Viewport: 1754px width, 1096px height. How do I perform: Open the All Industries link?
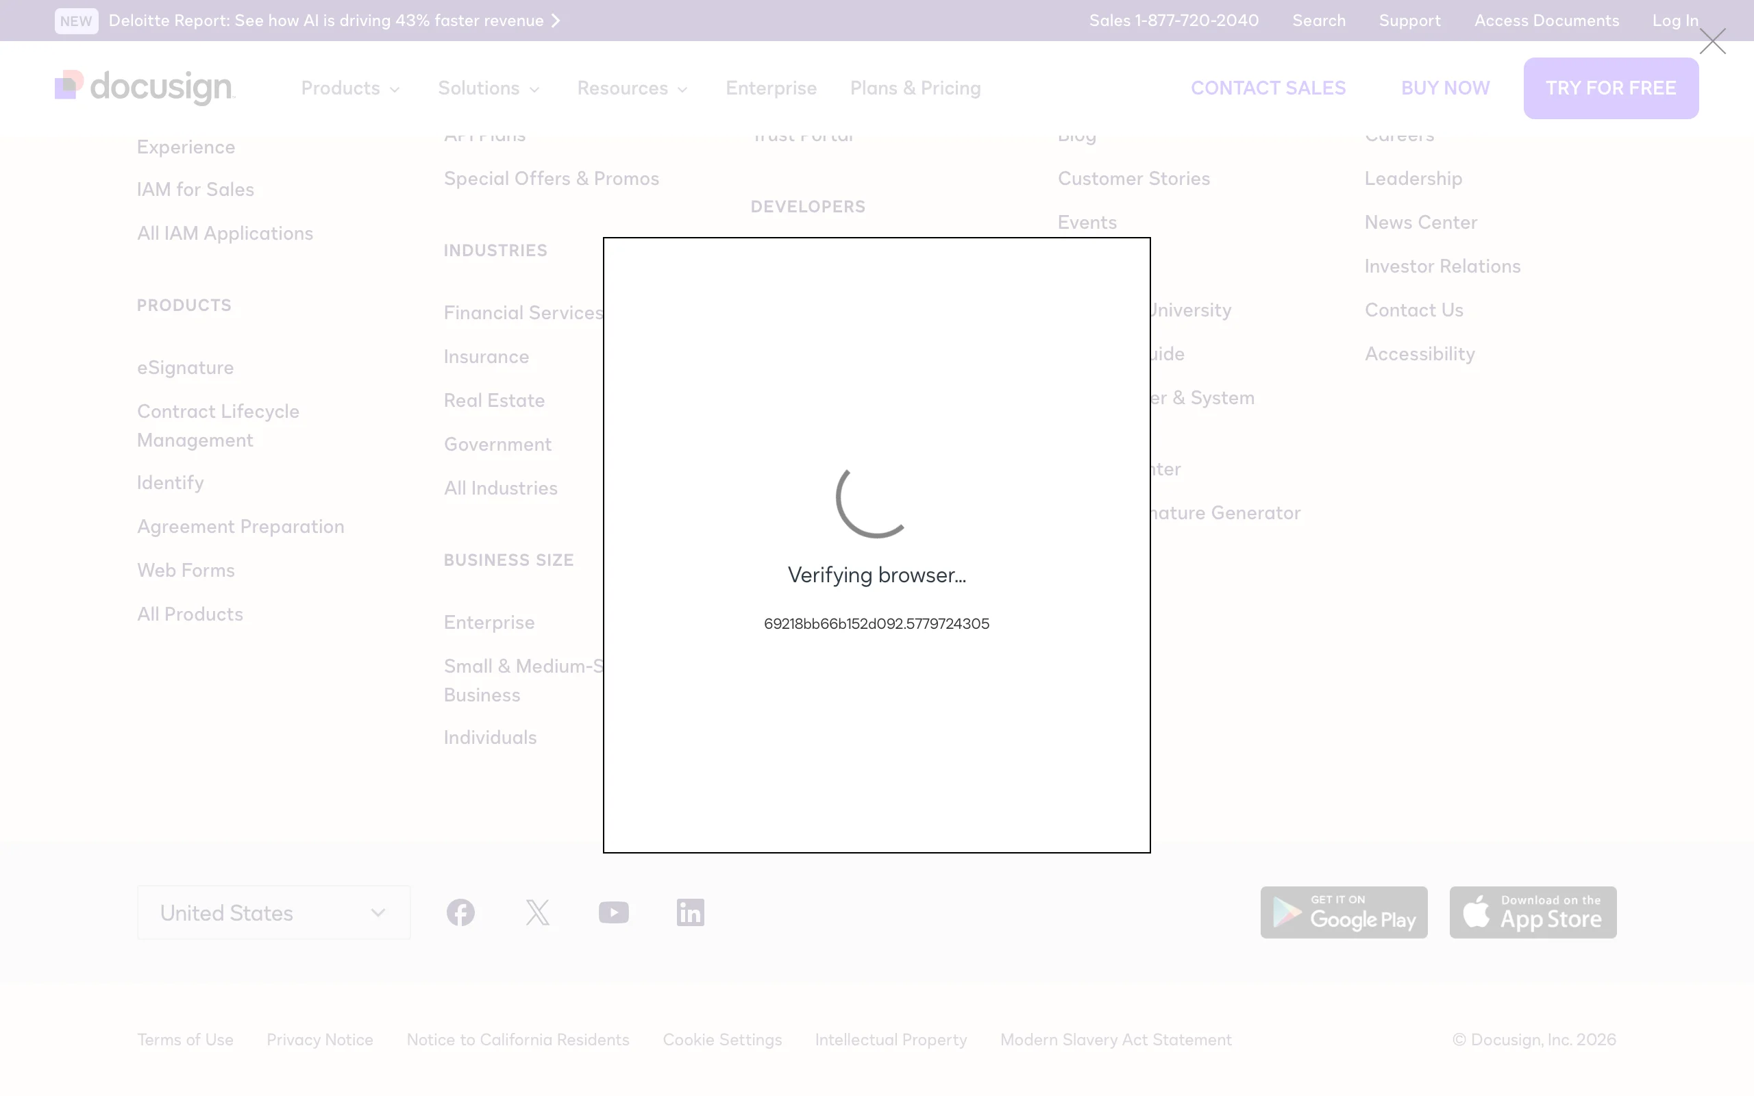(x=501, y=488)
